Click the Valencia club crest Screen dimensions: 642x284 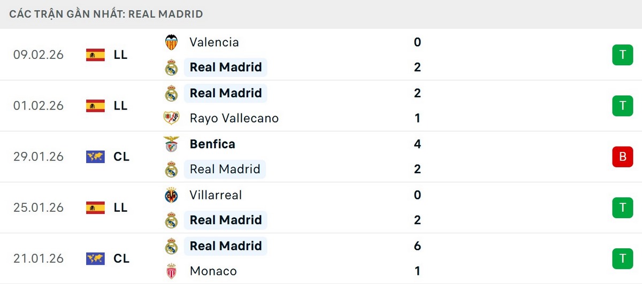click(171, 42)
